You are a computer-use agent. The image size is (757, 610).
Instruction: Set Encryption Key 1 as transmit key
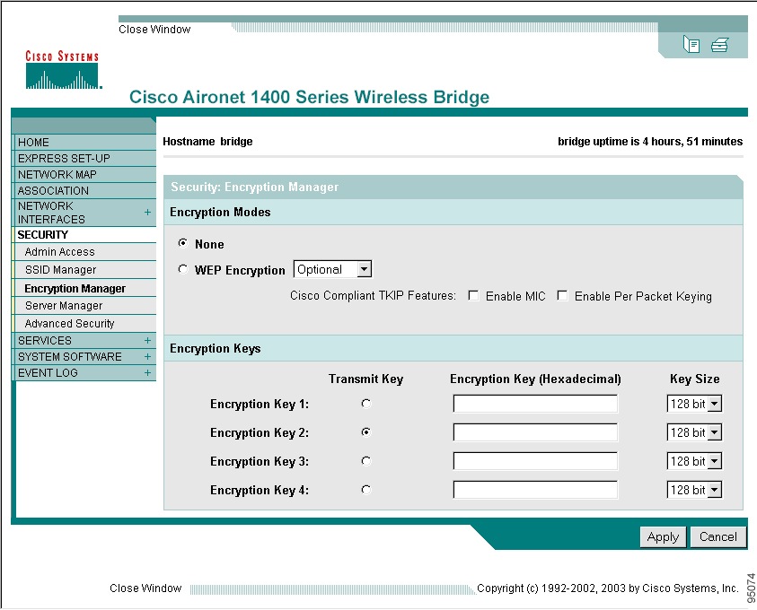pos(366,404)
